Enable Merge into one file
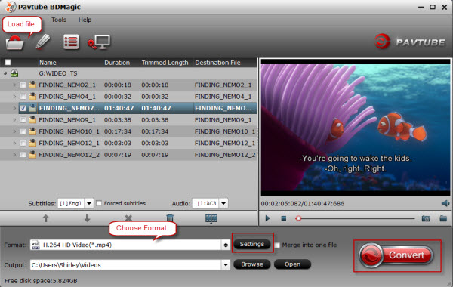 [x=277, y=245]
